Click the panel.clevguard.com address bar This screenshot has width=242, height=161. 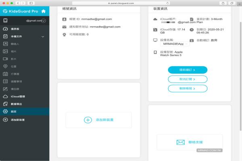[x=121, y=3]
